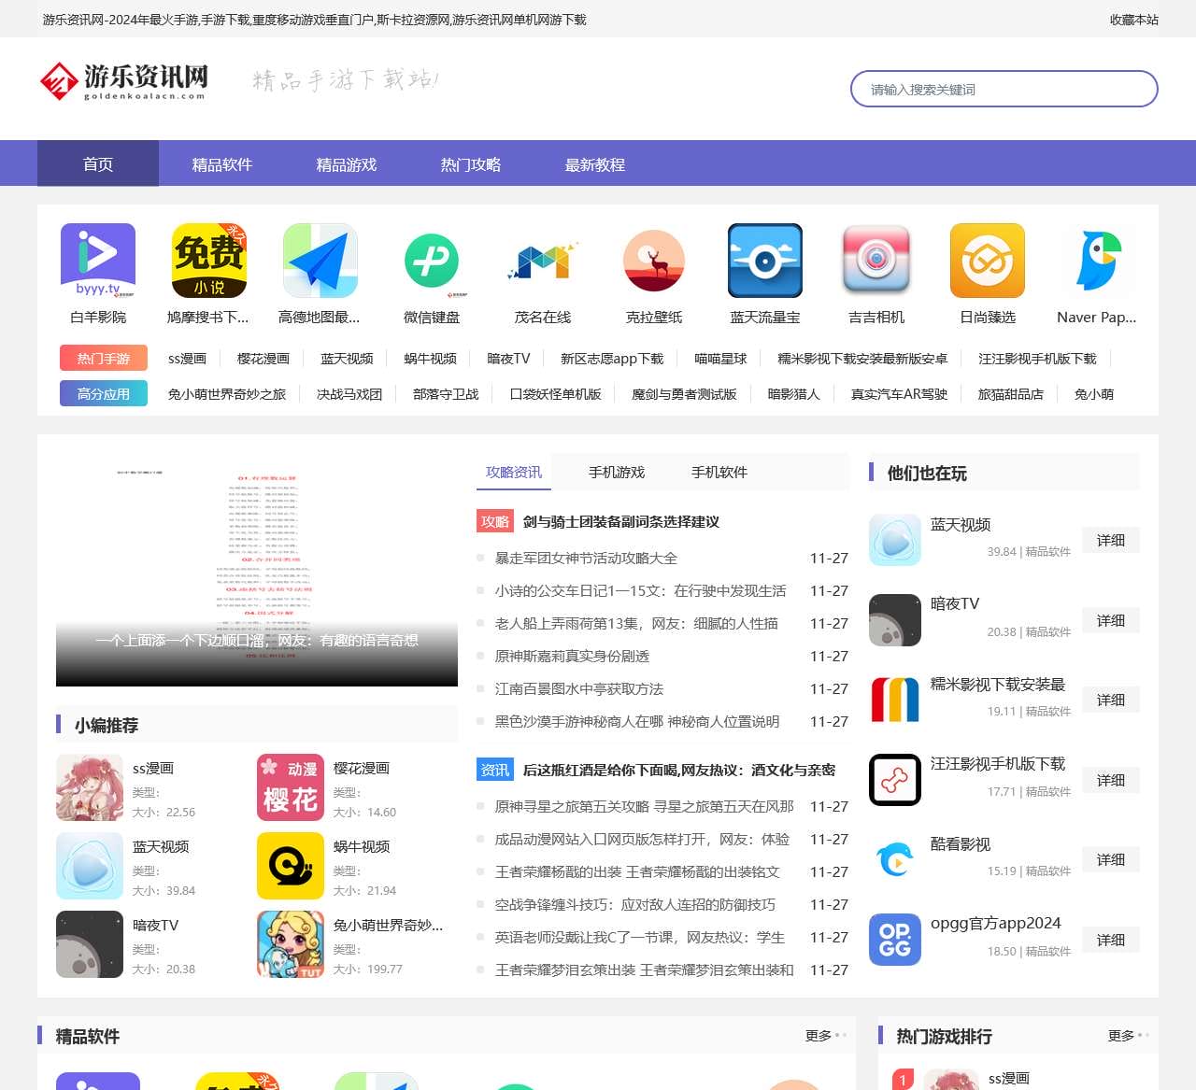The image size is (1196, 1090).
Task: Click the 决战马戏团 tag link
Action: 349,394
